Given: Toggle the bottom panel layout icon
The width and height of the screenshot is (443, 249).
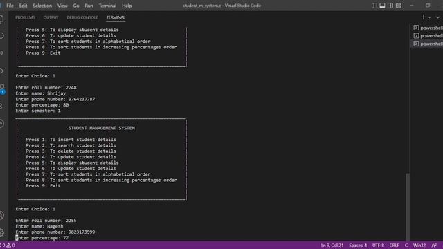Looking at the screenshot, I should click(382, 6).
